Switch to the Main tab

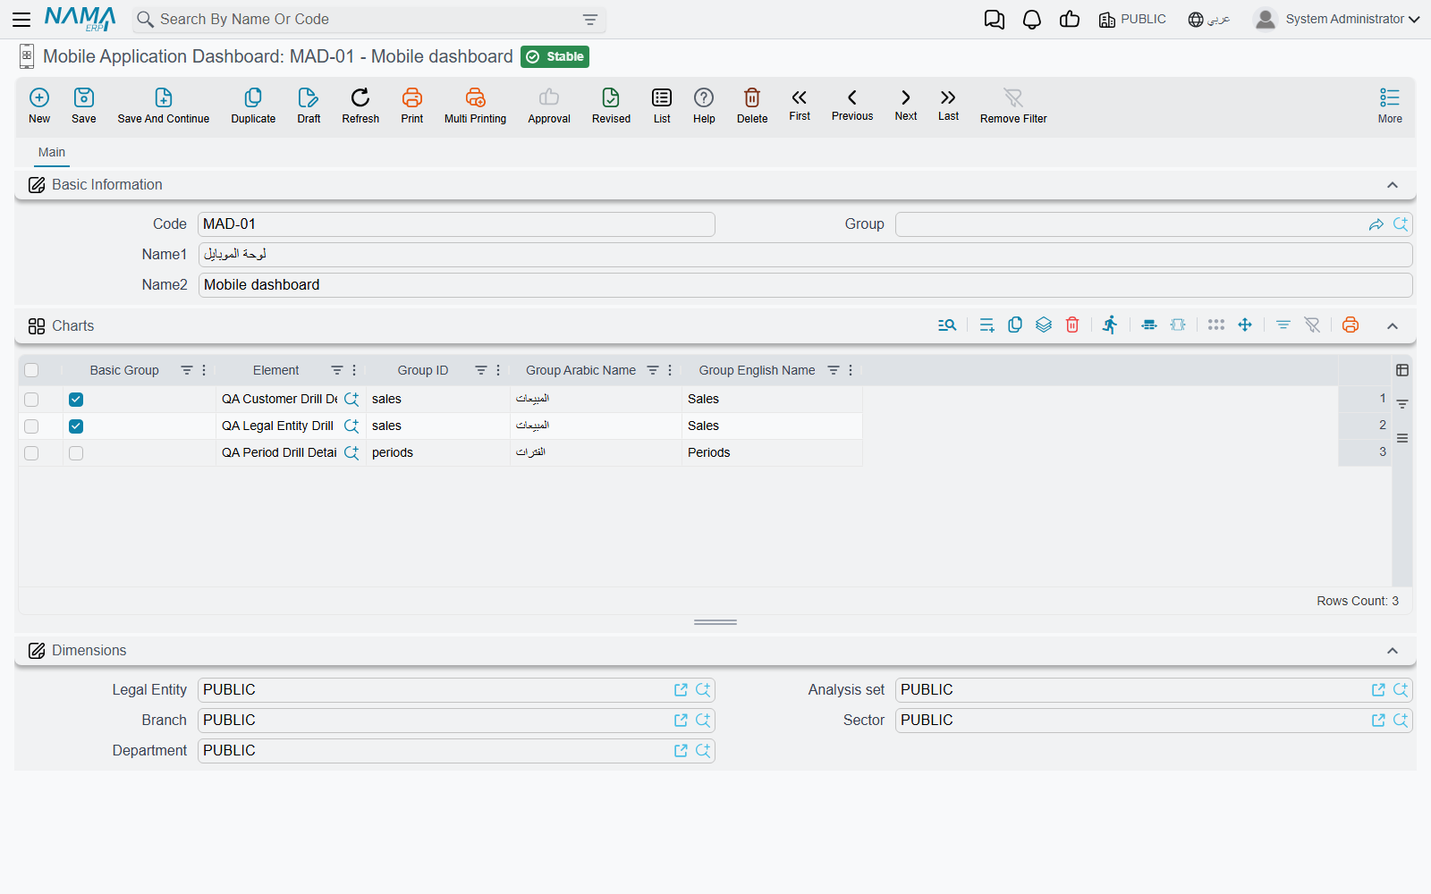tap(52, 153)
